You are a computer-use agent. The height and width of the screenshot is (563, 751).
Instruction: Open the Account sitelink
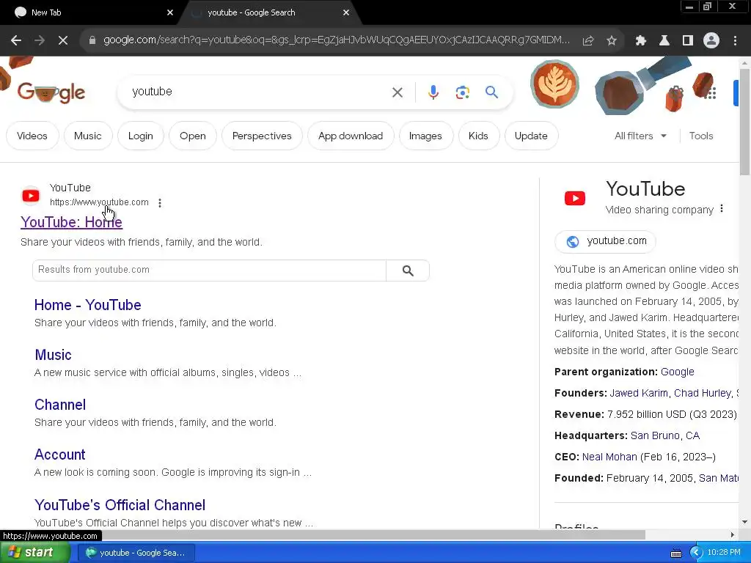coord(60,455)
